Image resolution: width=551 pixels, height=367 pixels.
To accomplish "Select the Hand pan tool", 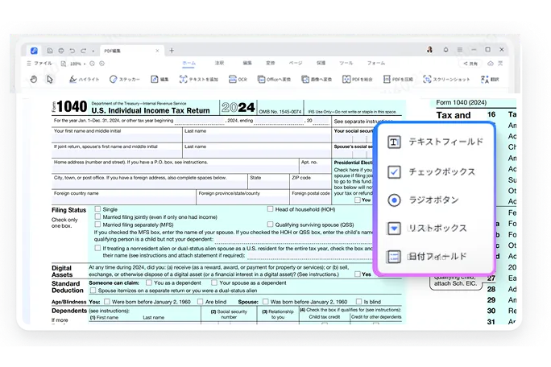I will point(33,79).
